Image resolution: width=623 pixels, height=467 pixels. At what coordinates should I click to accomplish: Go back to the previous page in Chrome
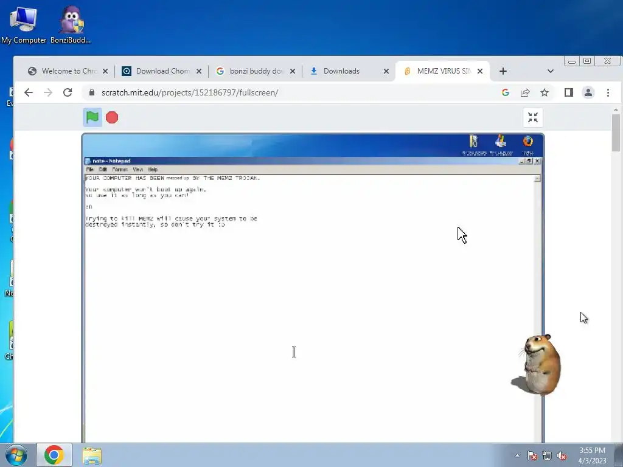click(x=29, y=92)
